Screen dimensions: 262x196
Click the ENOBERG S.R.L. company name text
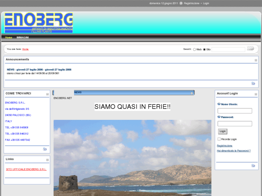tap(15, 103)
